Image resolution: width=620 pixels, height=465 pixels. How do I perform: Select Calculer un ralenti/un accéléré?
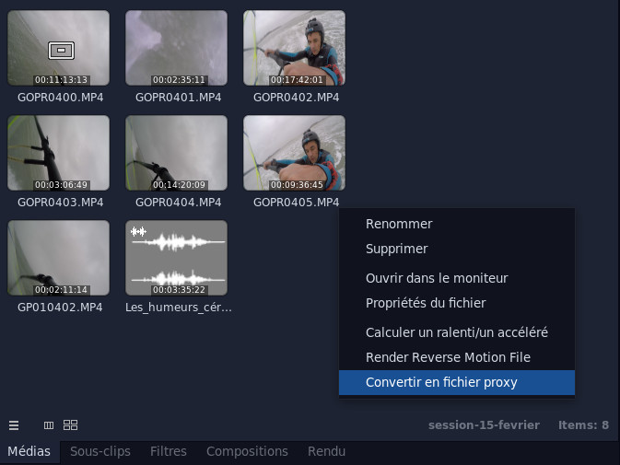tap(457, 332)
